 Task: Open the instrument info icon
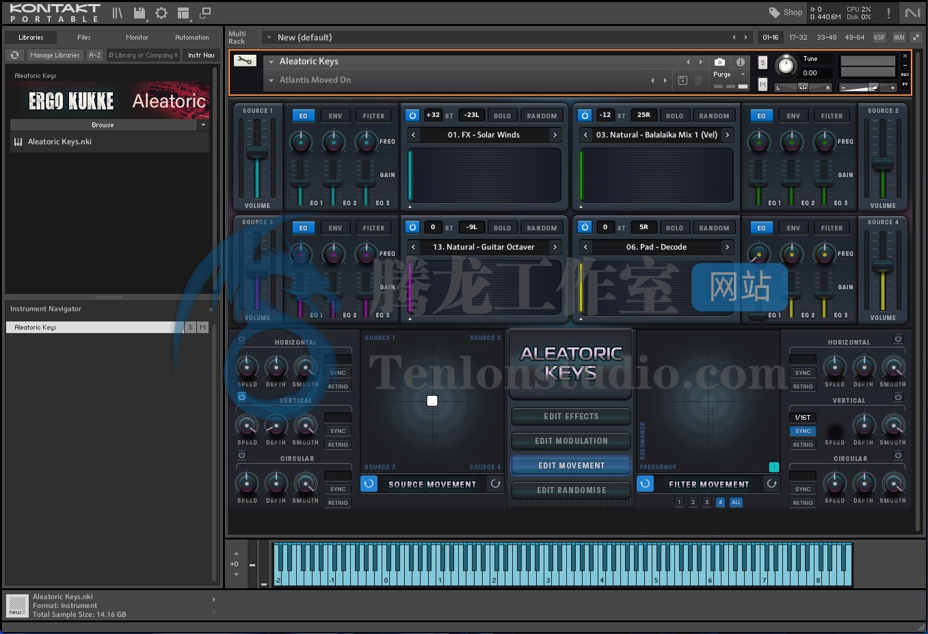(740, 62)
